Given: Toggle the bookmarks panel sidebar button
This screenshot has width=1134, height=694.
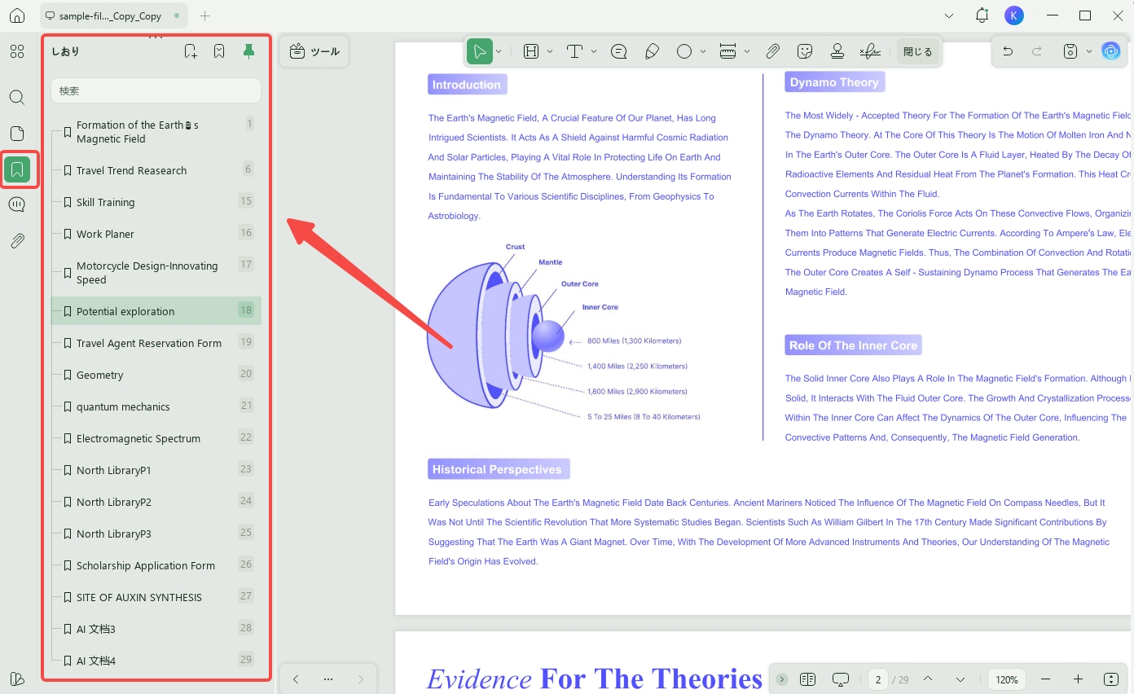Looking at the screenshot, I should (x=17, y=169).
